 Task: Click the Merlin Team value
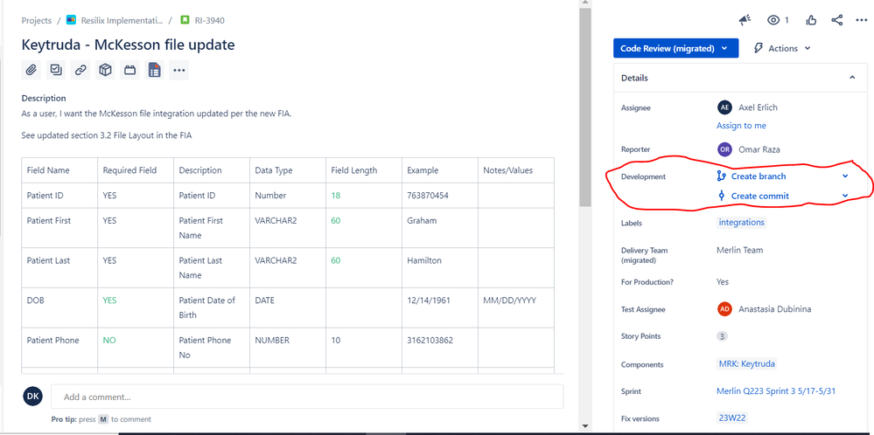click(739, 251)
